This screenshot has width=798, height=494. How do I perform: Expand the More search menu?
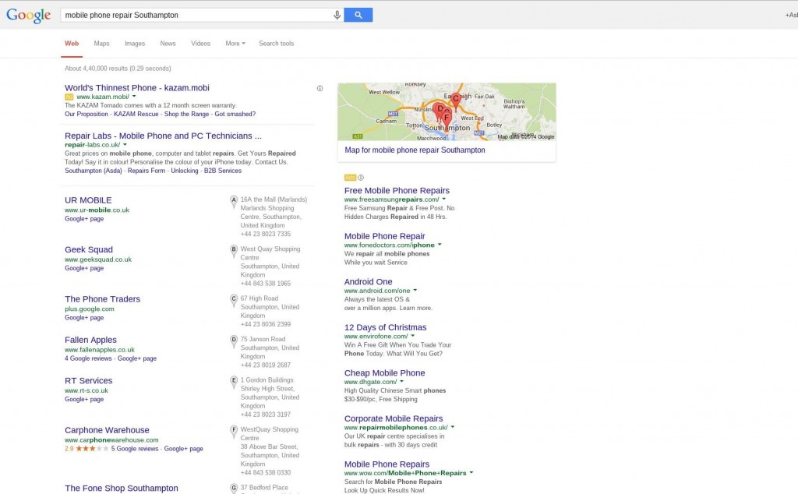point(235,44)
